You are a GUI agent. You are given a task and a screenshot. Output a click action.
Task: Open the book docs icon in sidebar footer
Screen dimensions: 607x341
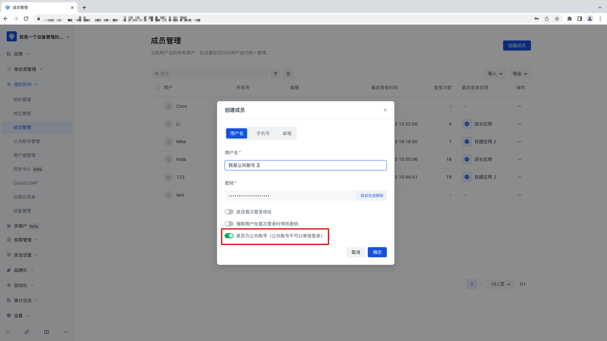(46, 332)
